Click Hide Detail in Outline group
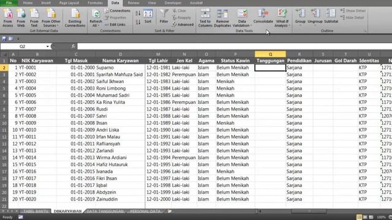The width and height of the screenshot is (392, 220). pos(352,18)
